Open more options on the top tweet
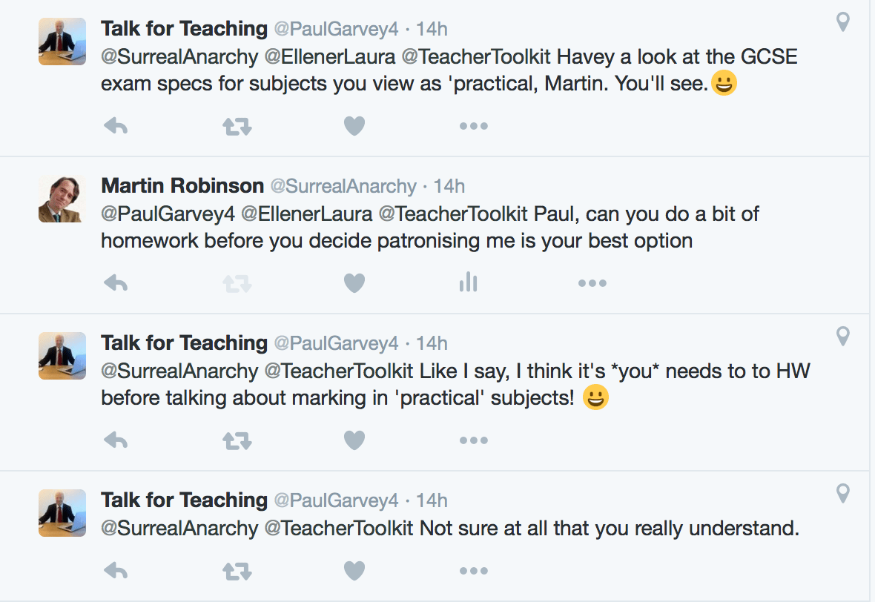Image resolution: width=875 pixels, height=602 pixels. 474,125
